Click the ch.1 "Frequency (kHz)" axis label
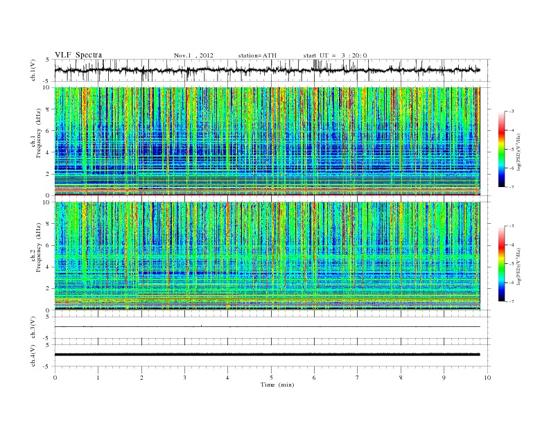549x424 pixels. 38,133
